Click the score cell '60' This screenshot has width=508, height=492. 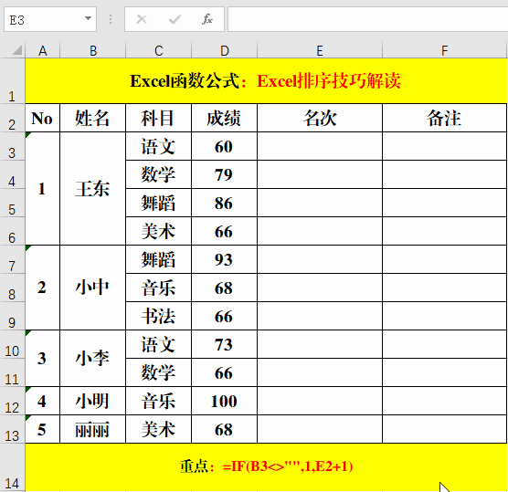tap(224, 146)
